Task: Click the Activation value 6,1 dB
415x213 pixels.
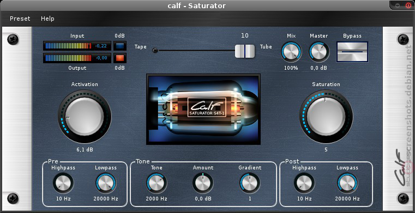Action: [85, 150]
